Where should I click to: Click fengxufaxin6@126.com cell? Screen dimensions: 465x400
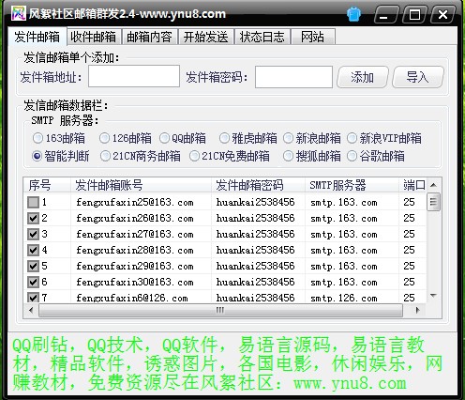132,298
